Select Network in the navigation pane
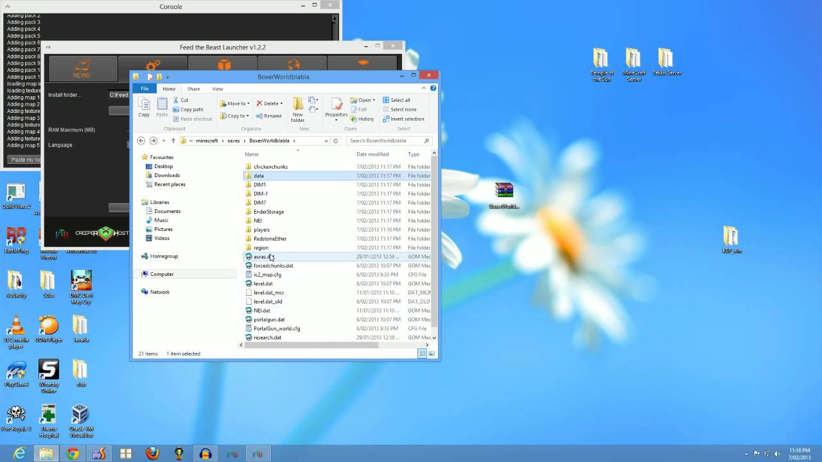This screenshot has height=462, width=822. click(160, 292)
